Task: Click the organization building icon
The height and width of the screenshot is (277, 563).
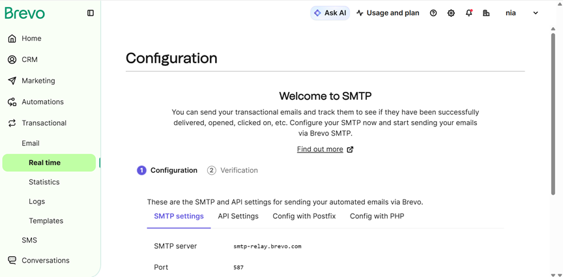Action: 486,13
